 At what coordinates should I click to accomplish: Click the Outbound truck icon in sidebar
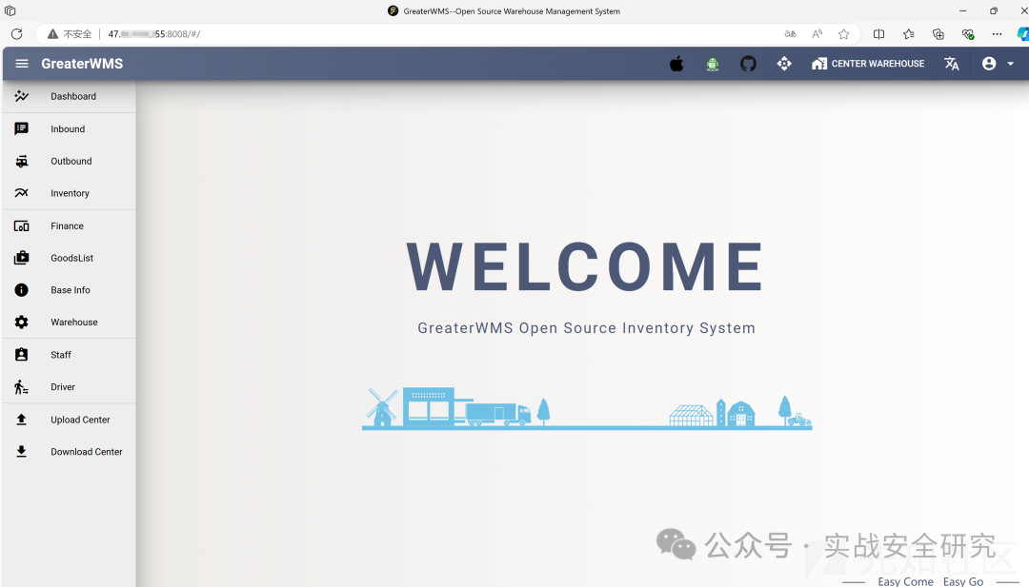[x=22, y=161]
